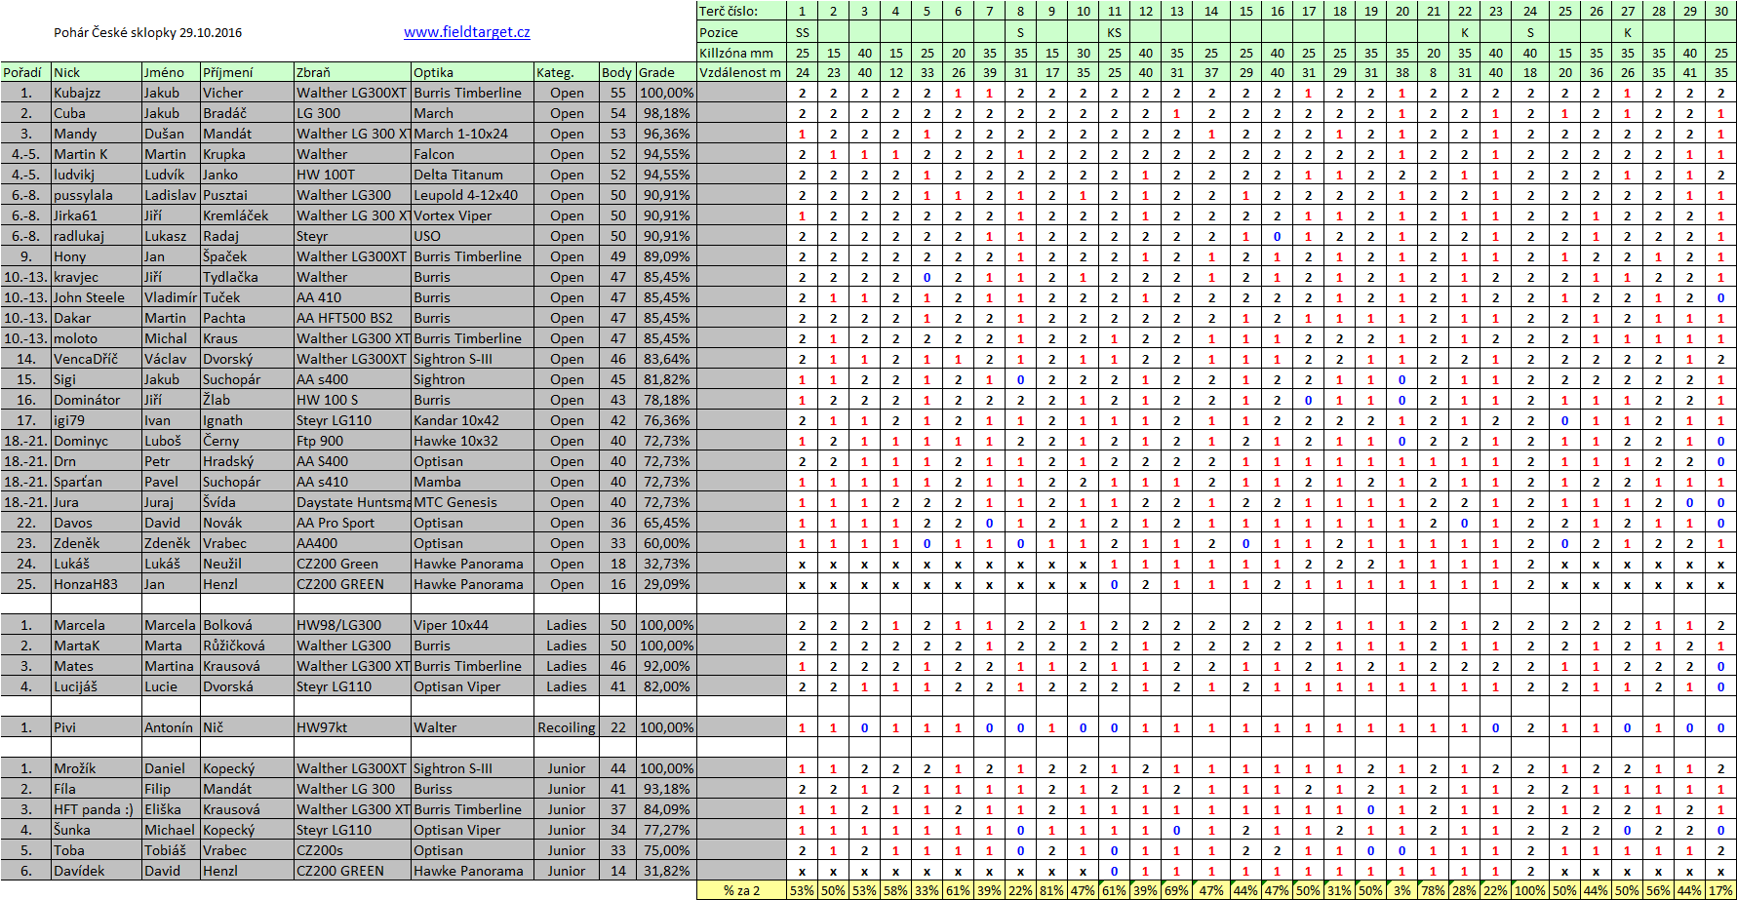Image resolution: width=1737 pixels, height=900 pixels.
Task: Click the Vzdálenost m label cell
Action: 740,72
